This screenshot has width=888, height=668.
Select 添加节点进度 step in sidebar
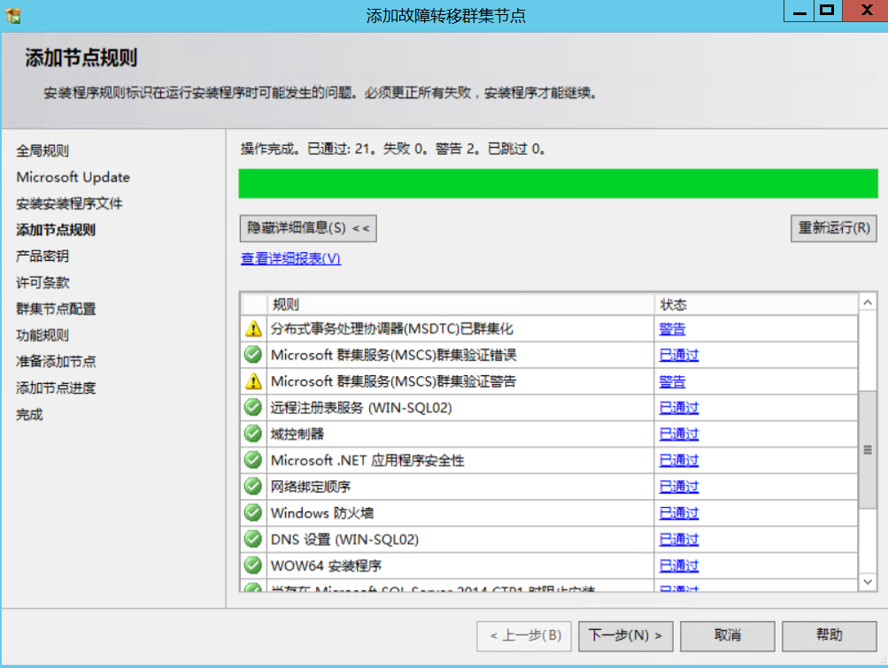[56, 388]
